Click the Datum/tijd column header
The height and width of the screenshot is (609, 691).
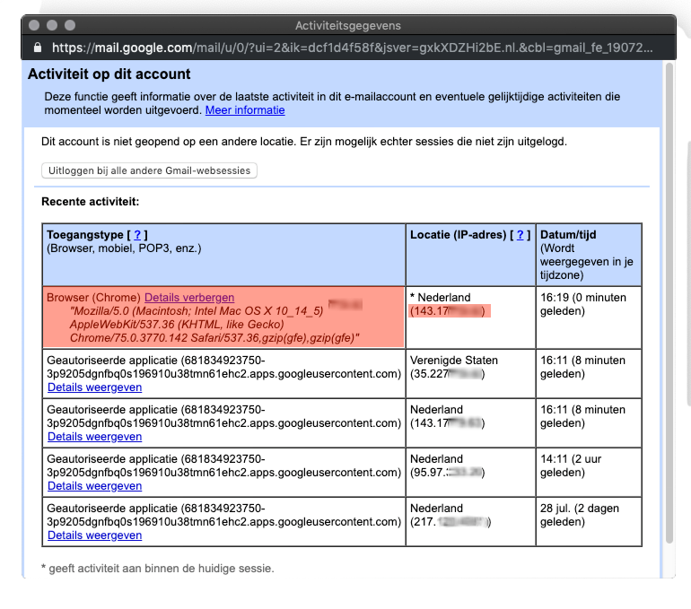[568, 235]
